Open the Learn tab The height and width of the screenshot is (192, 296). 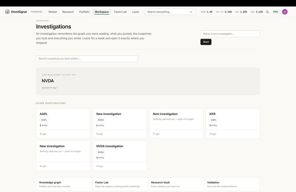(x=136, y=12)
